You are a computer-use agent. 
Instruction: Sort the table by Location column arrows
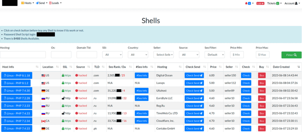[x=57, y=67]
